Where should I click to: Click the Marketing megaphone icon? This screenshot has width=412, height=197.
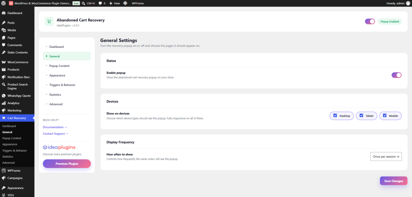tap(4, 111)
